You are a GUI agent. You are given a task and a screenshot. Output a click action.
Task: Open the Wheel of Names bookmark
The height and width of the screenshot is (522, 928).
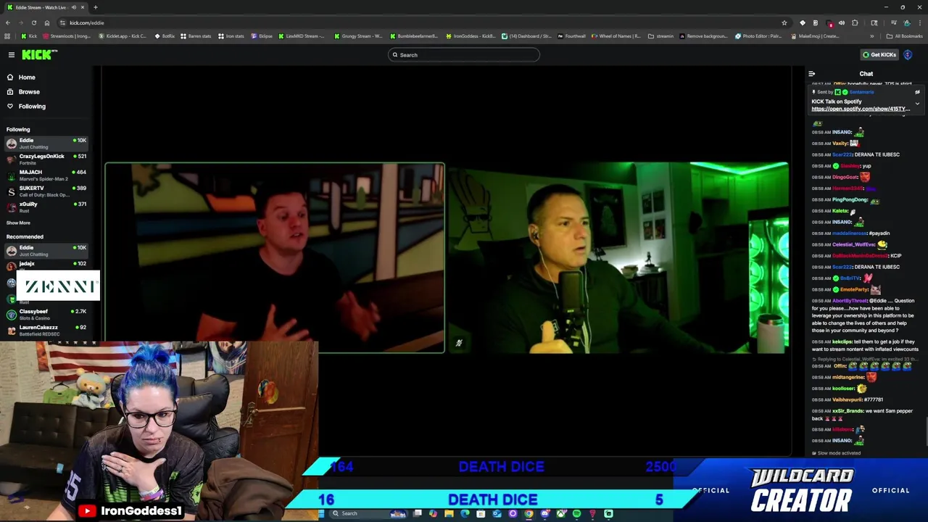pyautogui.click(x=616, y=36)
